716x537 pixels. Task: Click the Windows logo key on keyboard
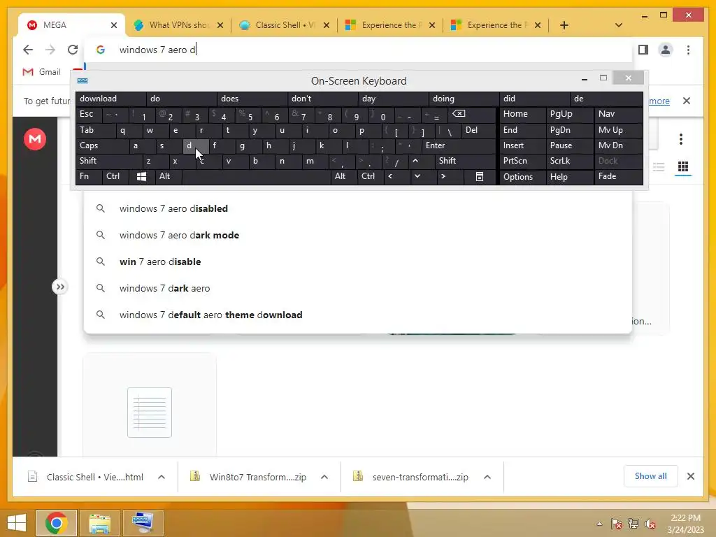coord(141,177)
